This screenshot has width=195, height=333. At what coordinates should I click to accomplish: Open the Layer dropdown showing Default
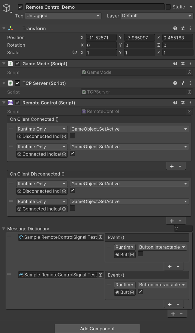tap(157, 16)
